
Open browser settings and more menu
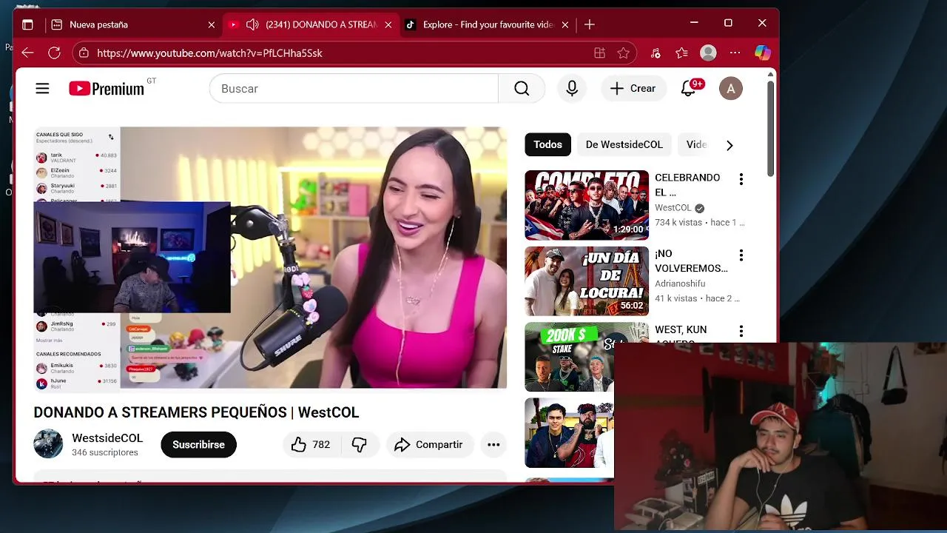(735, 53)
